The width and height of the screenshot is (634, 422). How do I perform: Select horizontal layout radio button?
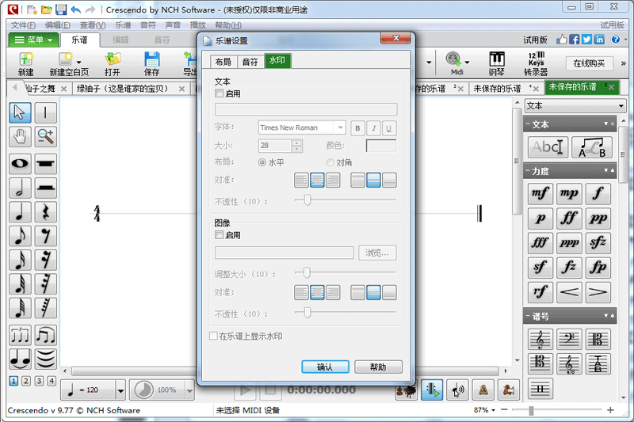click(262, 162)
